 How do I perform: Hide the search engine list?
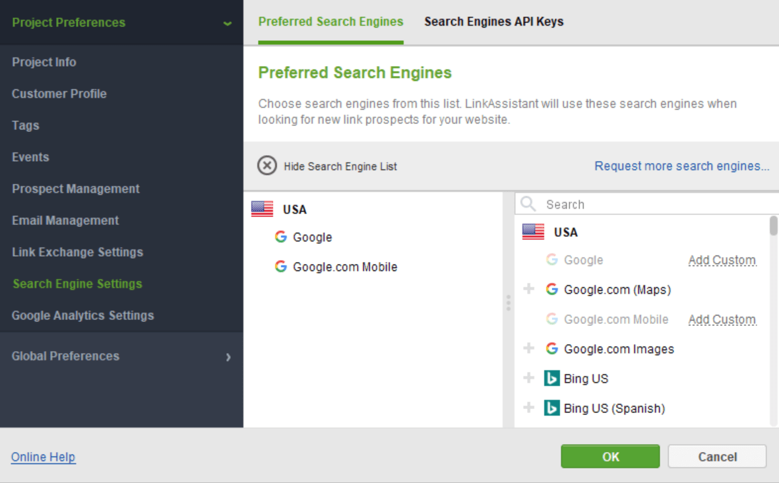(266, 166)
